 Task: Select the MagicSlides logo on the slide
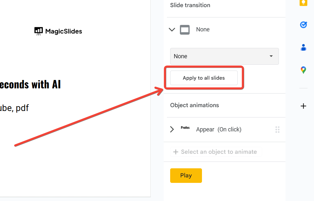[x=58, y=31]
